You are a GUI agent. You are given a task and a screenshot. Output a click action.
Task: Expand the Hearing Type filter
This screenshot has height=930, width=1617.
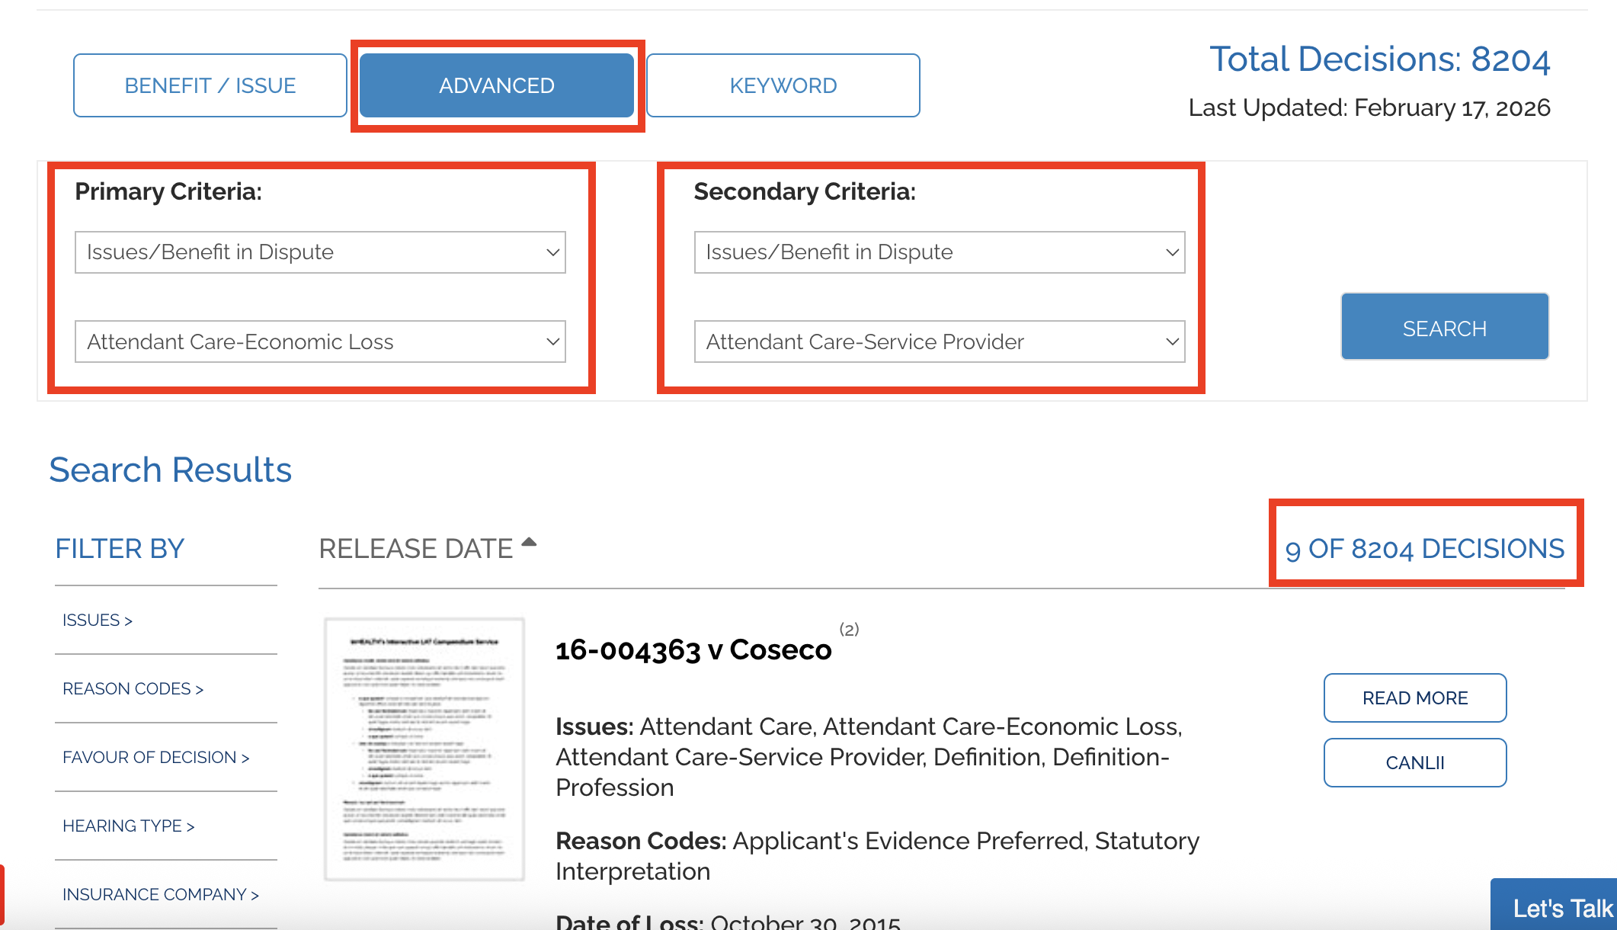[128, 826]
